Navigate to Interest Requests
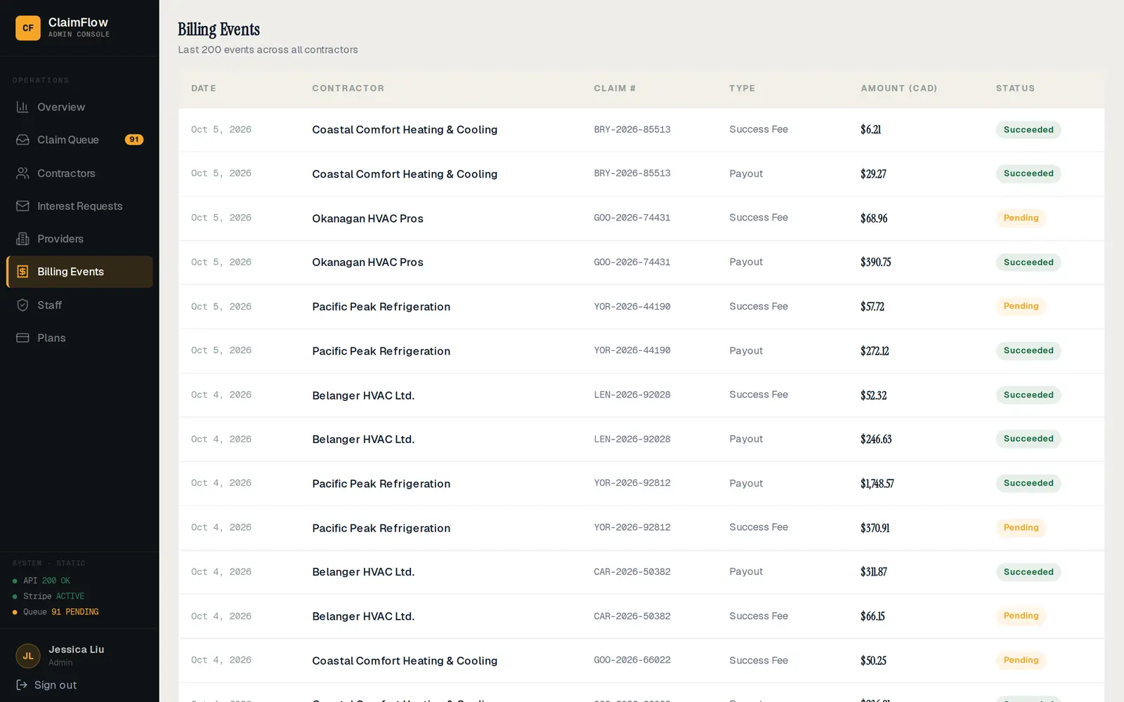 [x=79, y=206]
